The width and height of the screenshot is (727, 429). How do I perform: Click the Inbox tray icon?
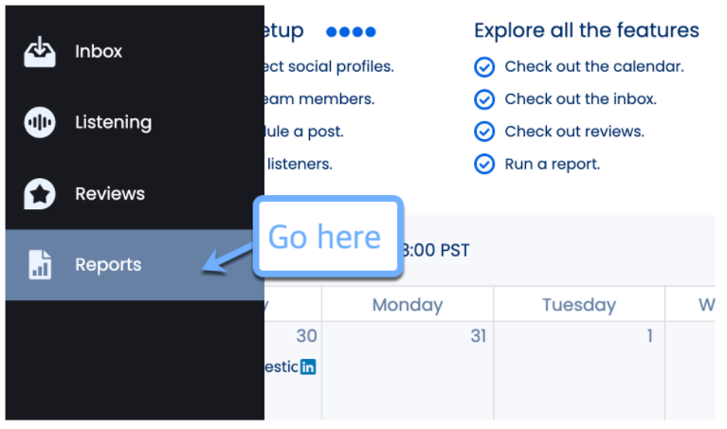click(x=40, y=51)
